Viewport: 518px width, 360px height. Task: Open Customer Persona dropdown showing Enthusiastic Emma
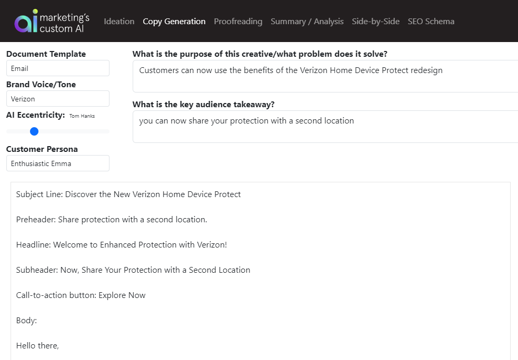pos(58,163)
